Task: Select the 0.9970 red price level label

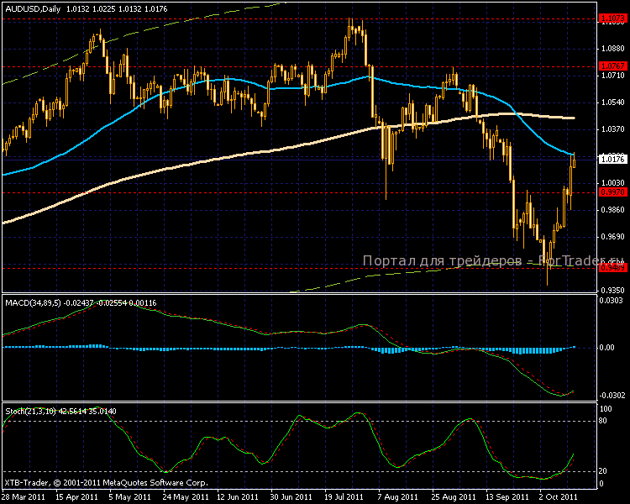Action: [612, 192]
